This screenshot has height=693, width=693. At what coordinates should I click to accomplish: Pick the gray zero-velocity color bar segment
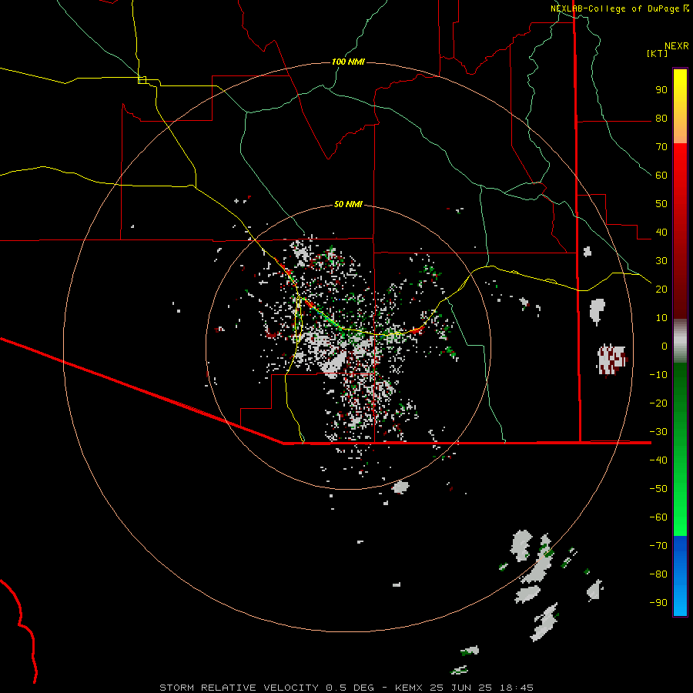tap(680, 341)
